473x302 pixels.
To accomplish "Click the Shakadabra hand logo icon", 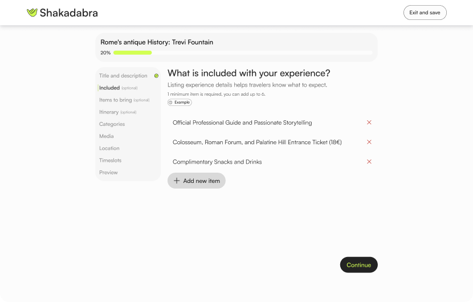I will (x=32, y=13).
